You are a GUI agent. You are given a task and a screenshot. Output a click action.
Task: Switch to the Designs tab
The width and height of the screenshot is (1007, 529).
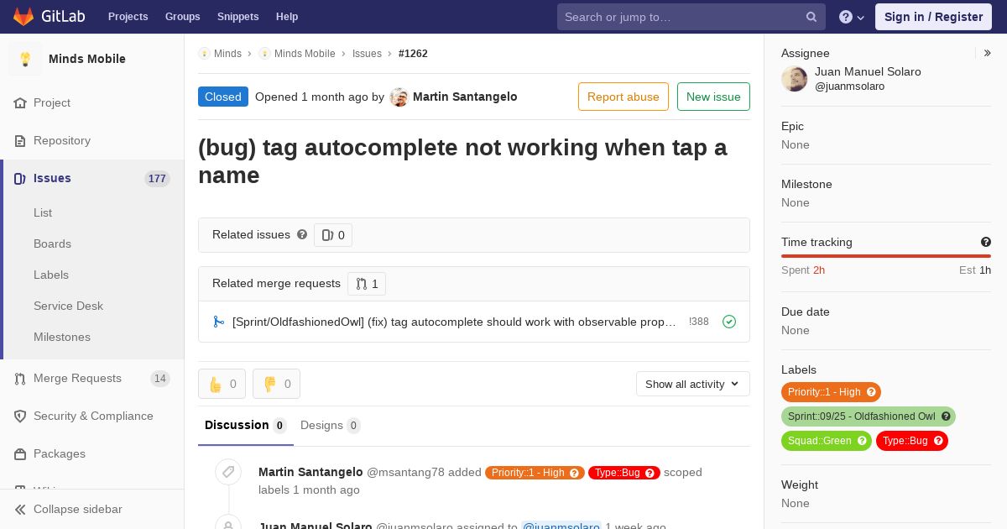[331, 426]
